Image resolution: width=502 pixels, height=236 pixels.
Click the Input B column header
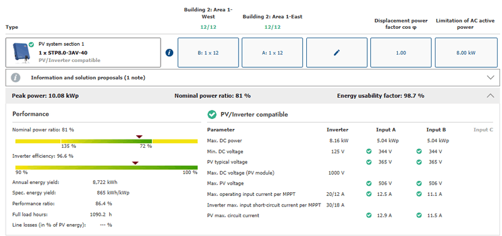(x=436, y=130)
